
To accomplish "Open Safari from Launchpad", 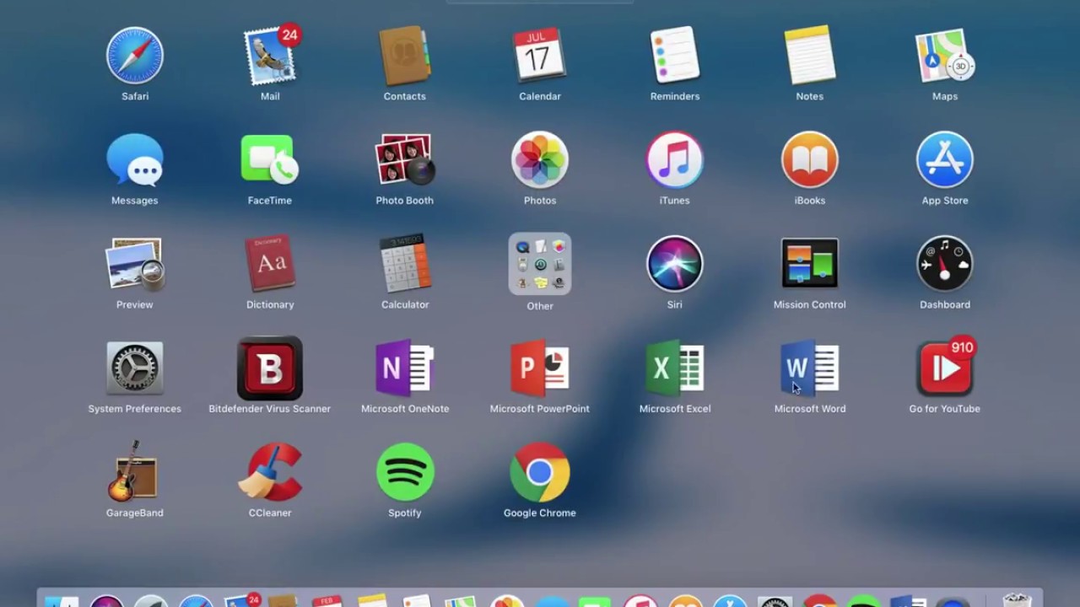I will point(135,56).
